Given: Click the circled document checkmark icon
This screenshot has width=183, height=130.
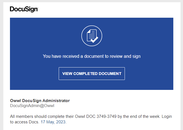Looking at the screenshot, I should coord(92,36).
